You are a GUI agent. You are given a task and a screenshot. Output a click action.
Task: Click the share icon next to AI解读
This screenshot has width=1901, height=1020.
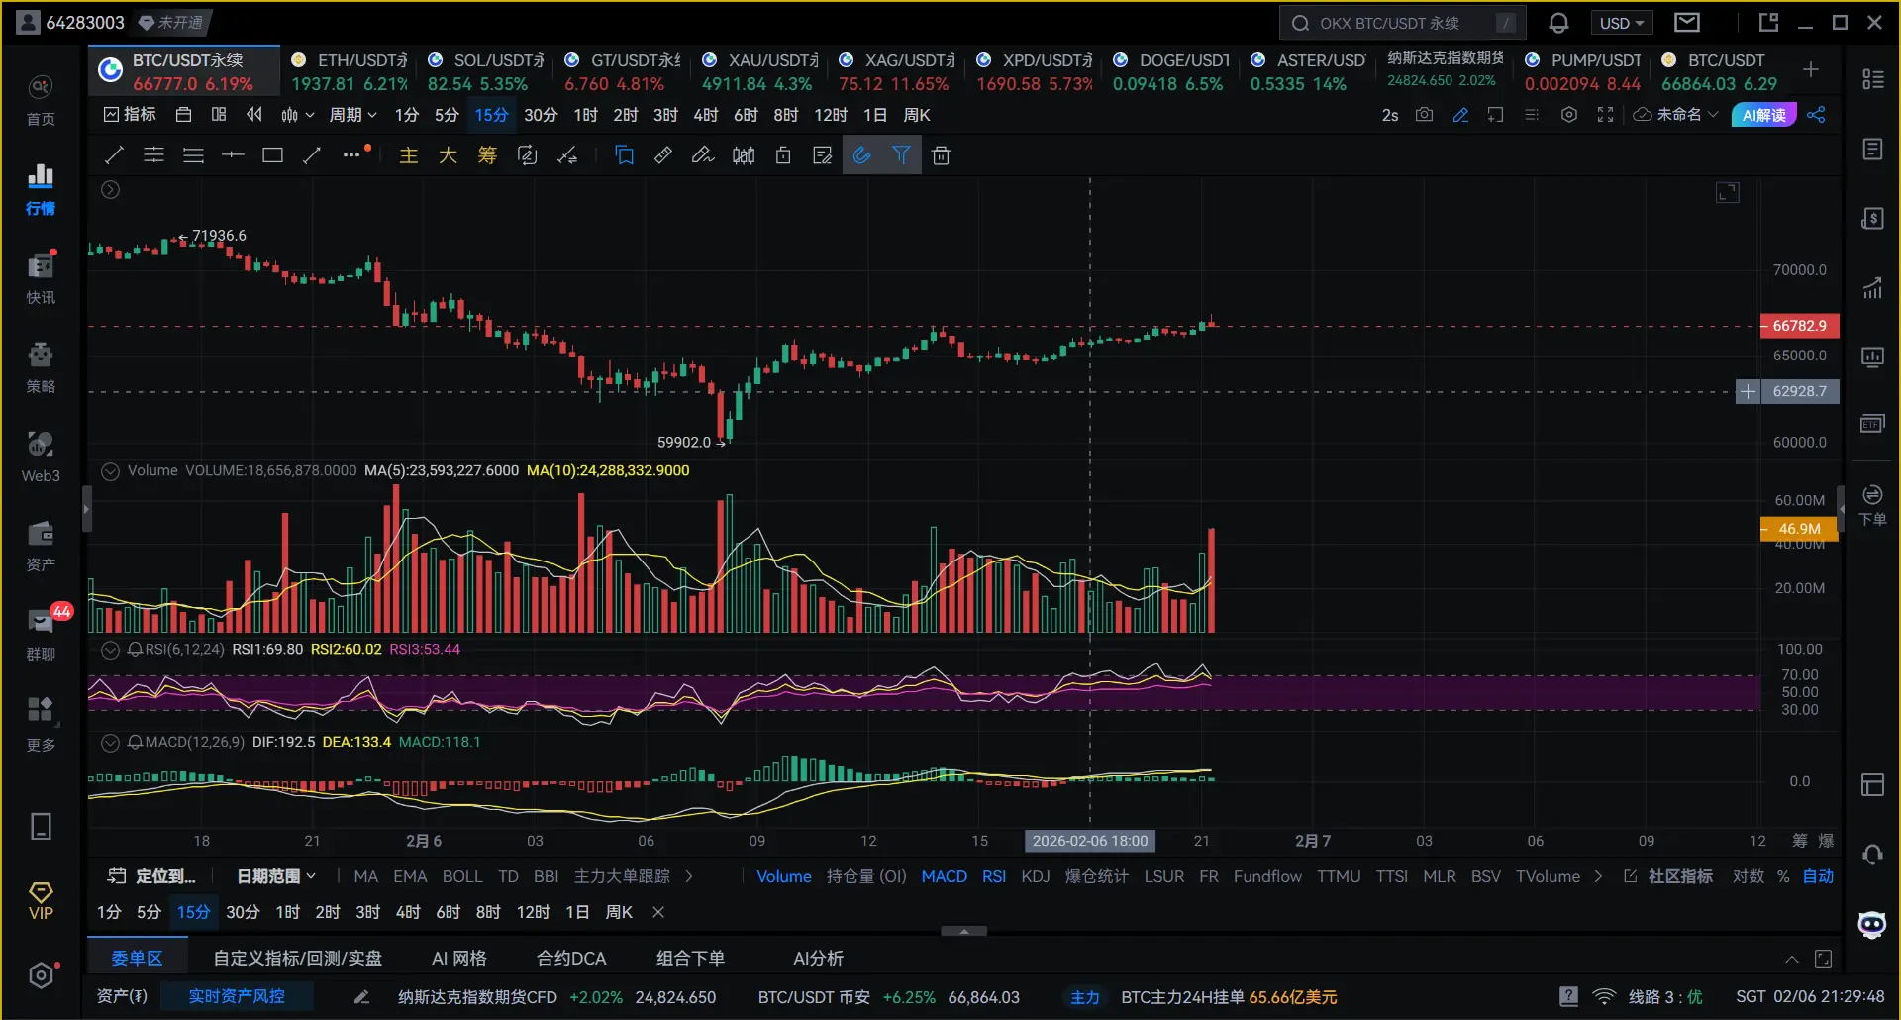(x=1816, y=115)
